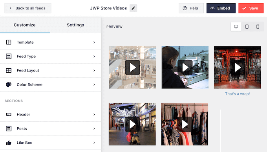Click the Posts section icon
Screen dimensions: 267x152
(9, 128)
